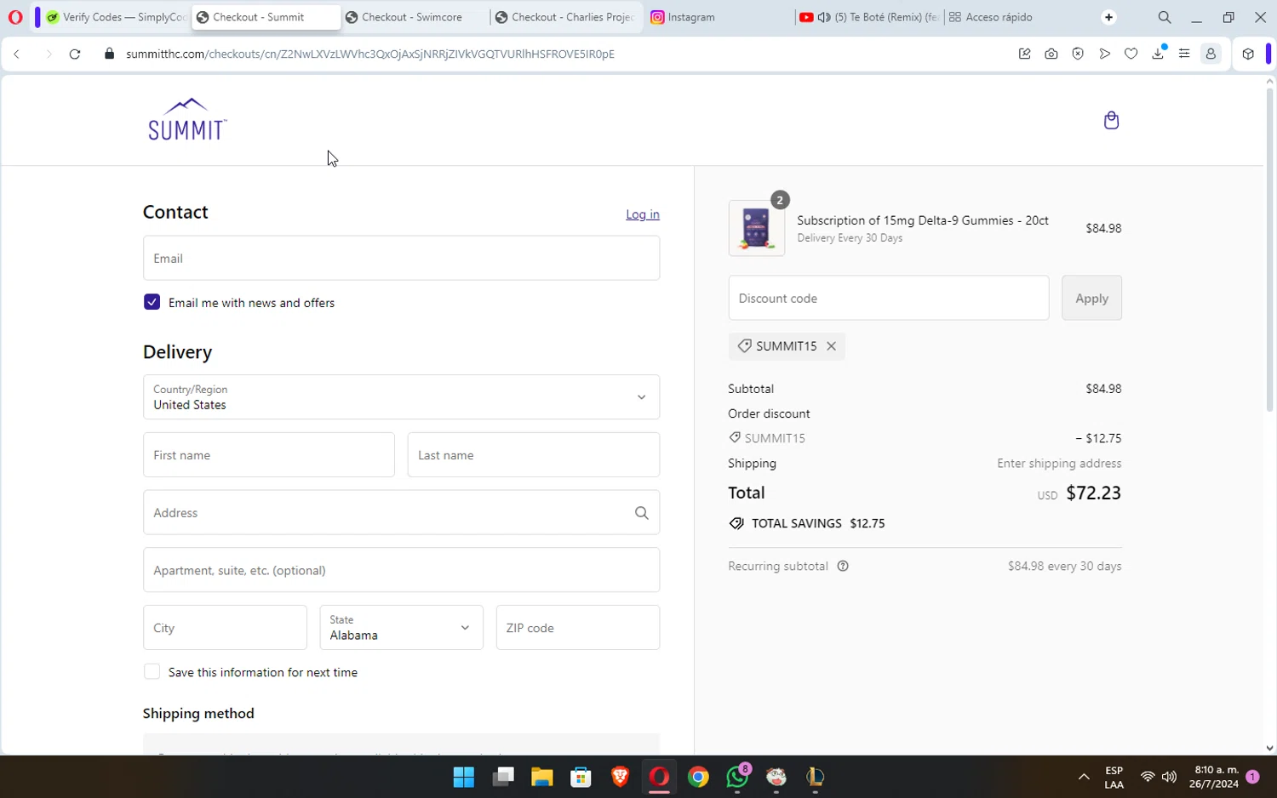Open the State dropdown showing Alabama
The image size is (1277, 798).
(x=401, y=628)
